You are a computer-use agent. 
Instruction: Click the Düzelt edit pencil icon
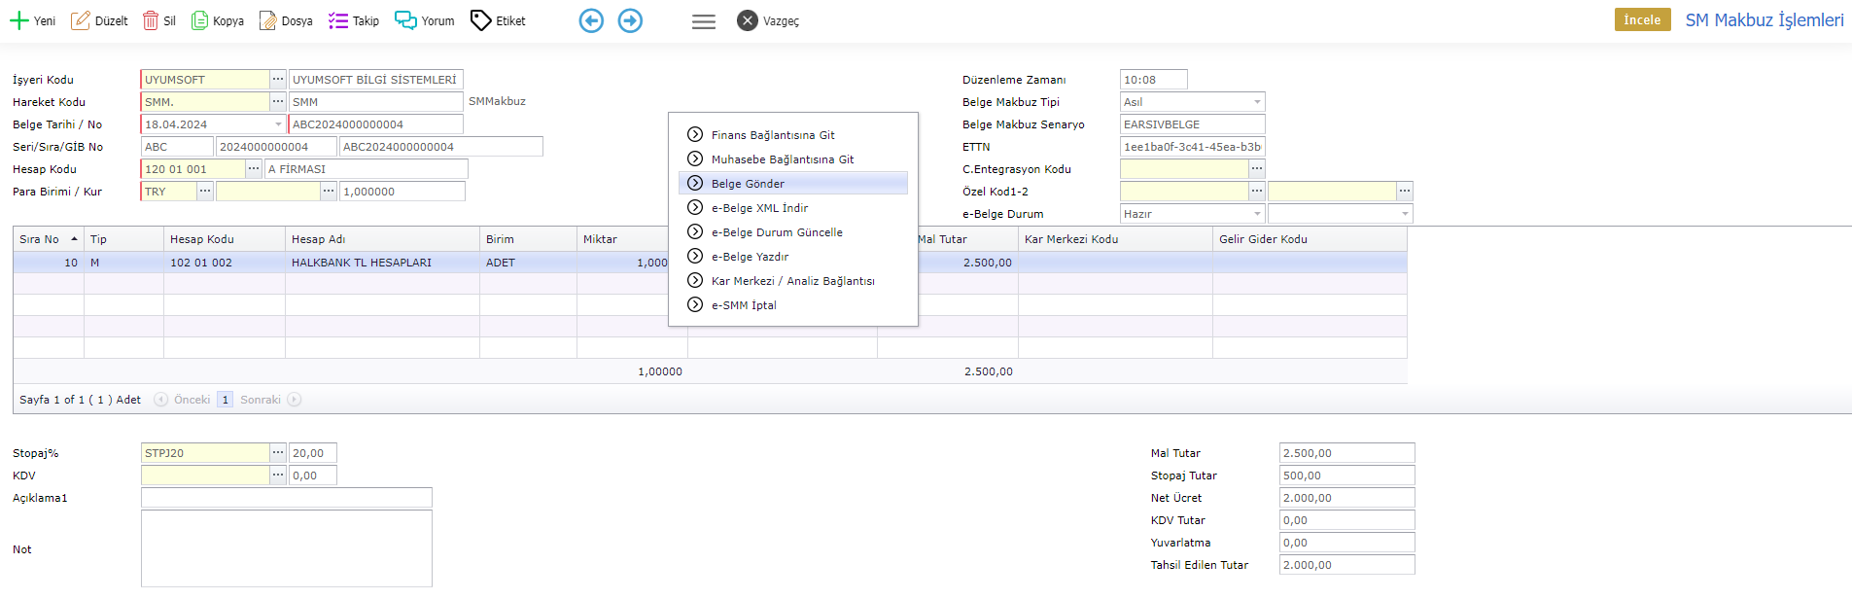pos(81,20)
